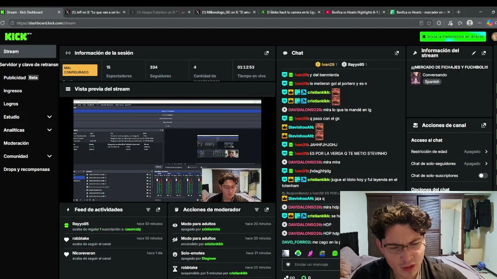Open browser profile avatar icon
This screenshot has height=279, width=497.
pos(470,23)
